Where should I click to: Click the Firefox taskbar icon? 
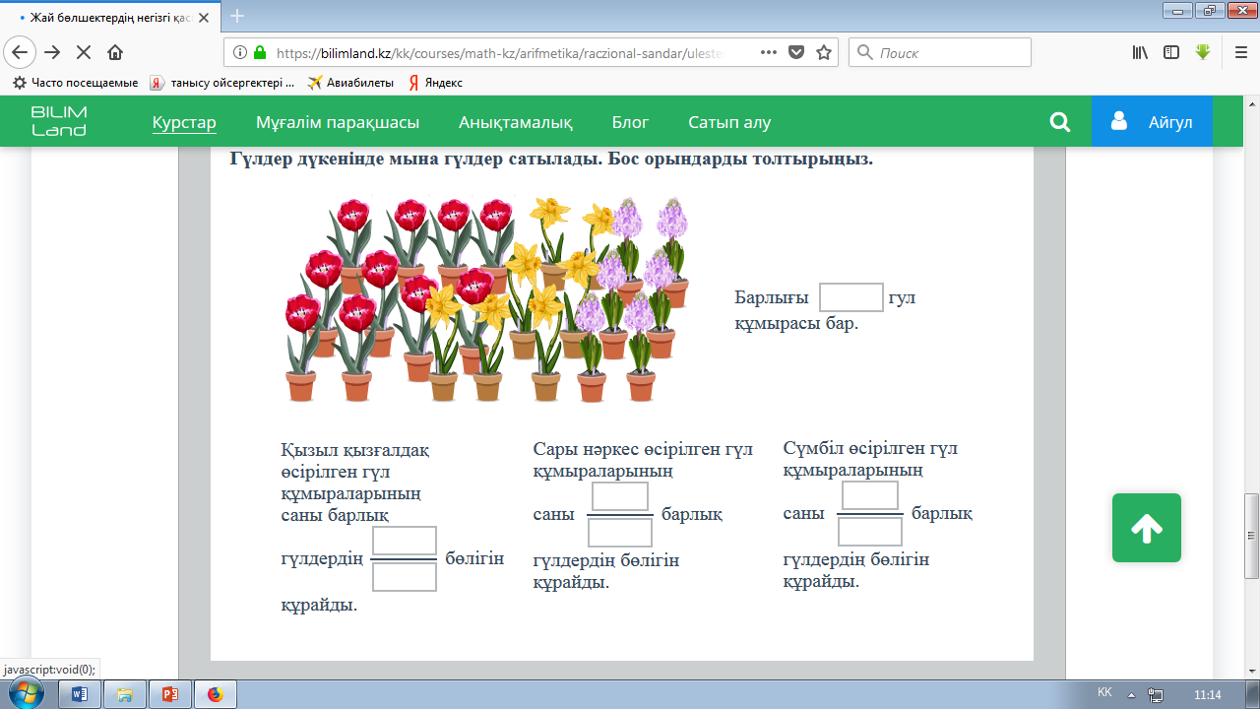point(216,694)
